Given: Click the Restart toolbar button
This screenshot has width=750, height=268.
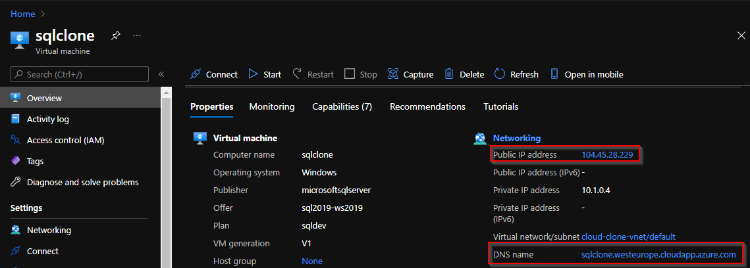Looking at the screenshot, I should coord(313,74).
